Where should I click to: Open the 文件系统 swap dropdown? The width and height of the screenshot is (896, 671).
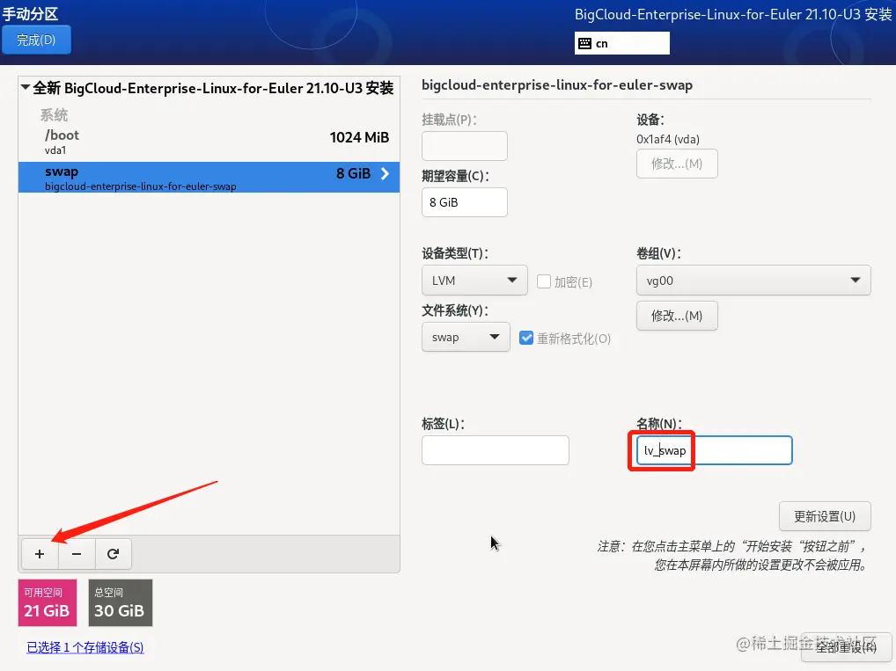pyautogui.click(x=466, y=337)
